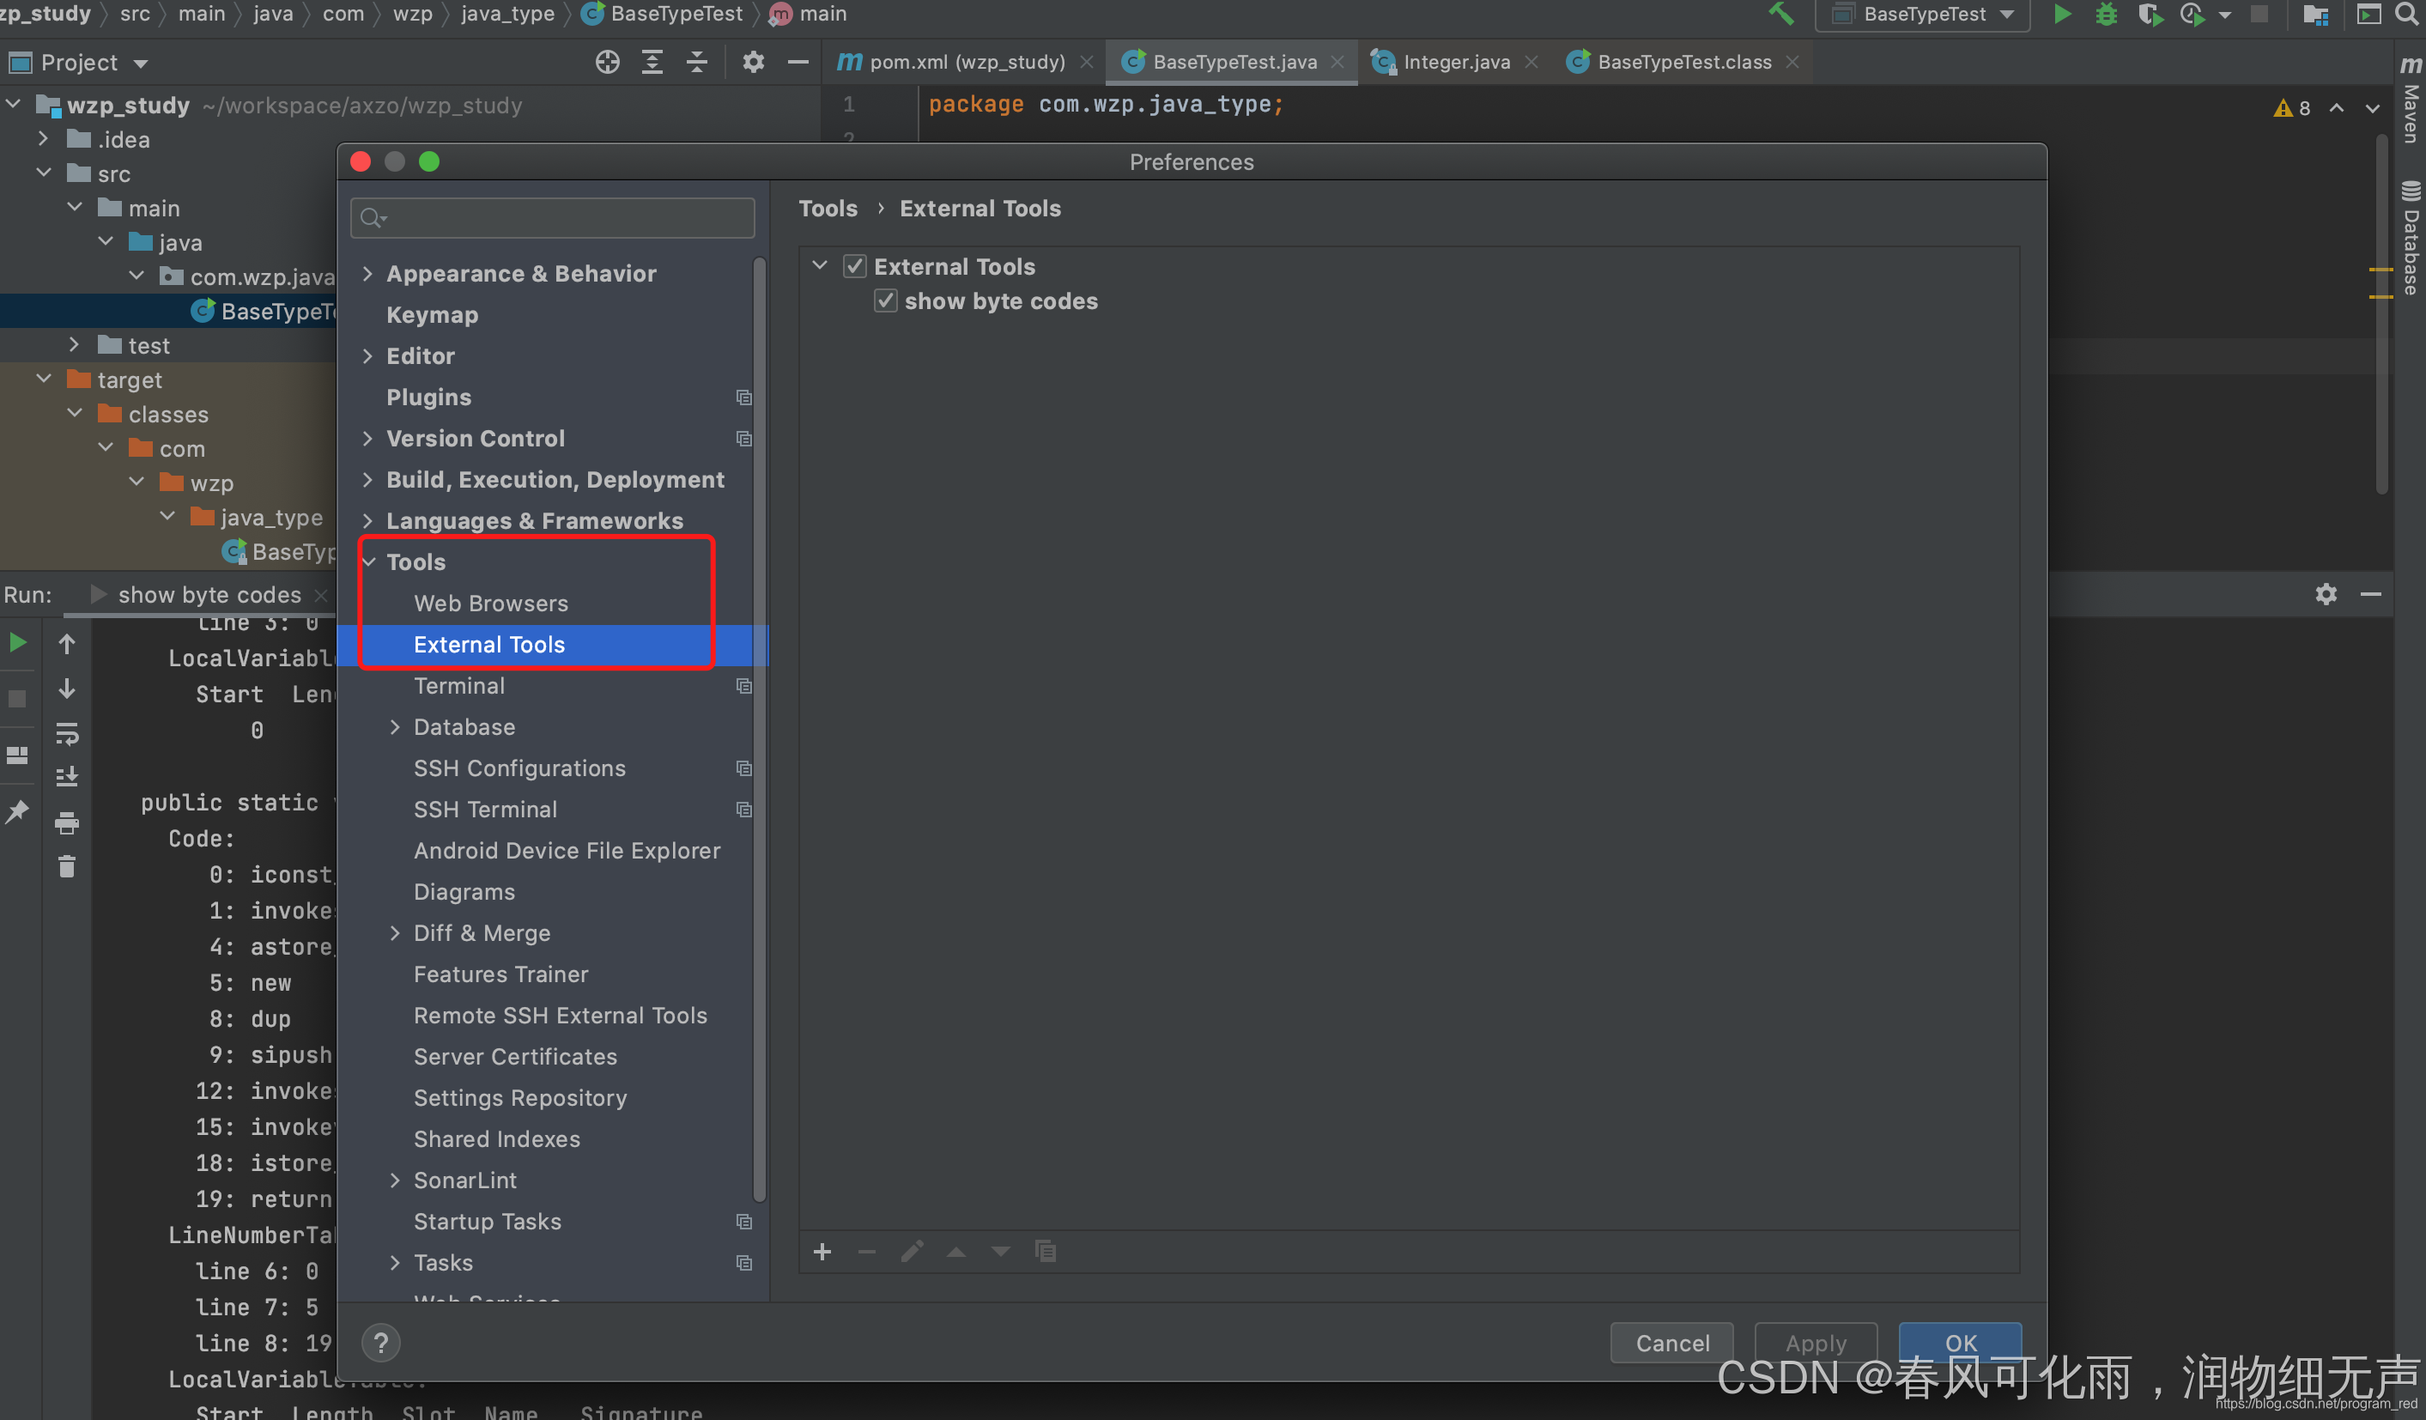Open the BaseTypeTest.class editor tab

1683,63
